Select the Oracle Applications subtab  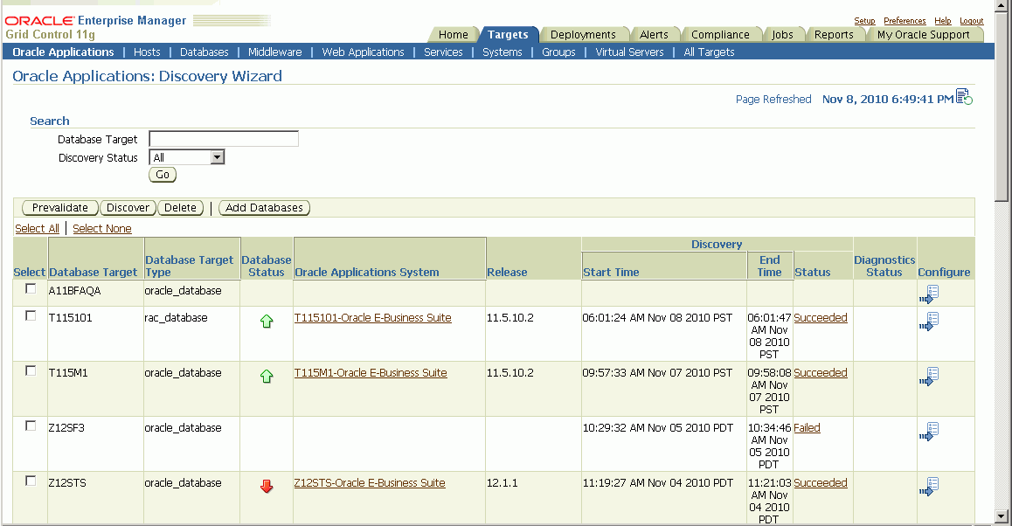(x=63, y=52)
